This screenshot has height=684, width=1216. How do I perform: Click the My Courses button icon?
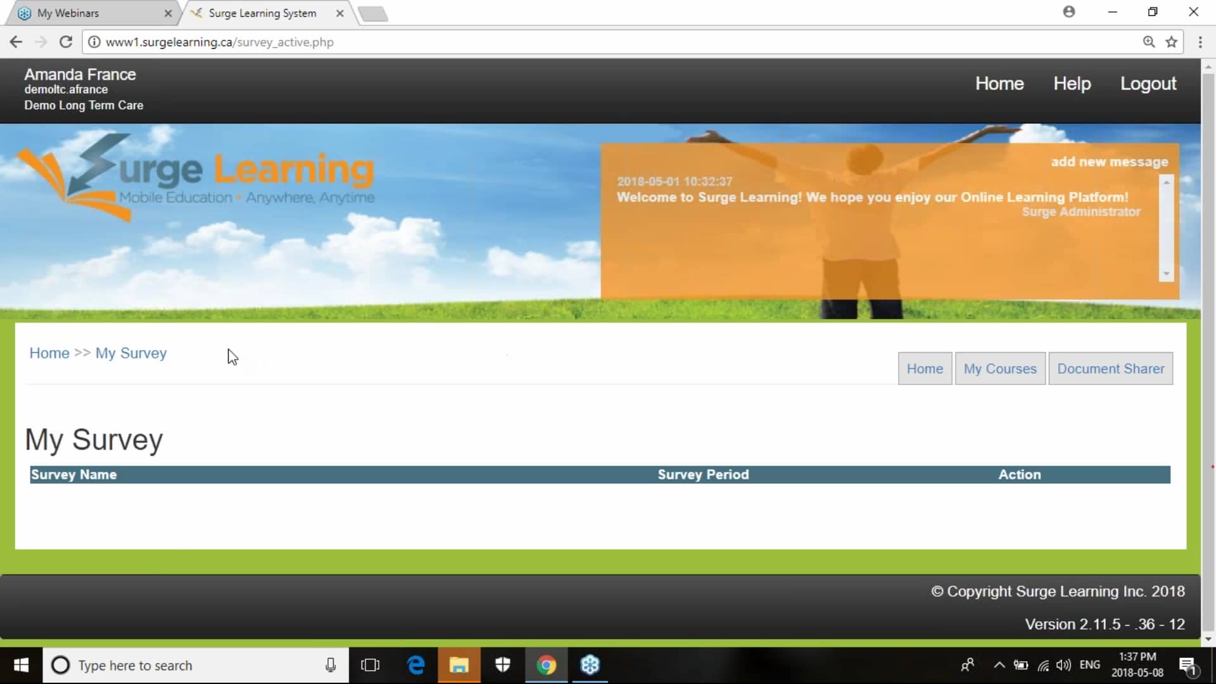point(1001,369)
